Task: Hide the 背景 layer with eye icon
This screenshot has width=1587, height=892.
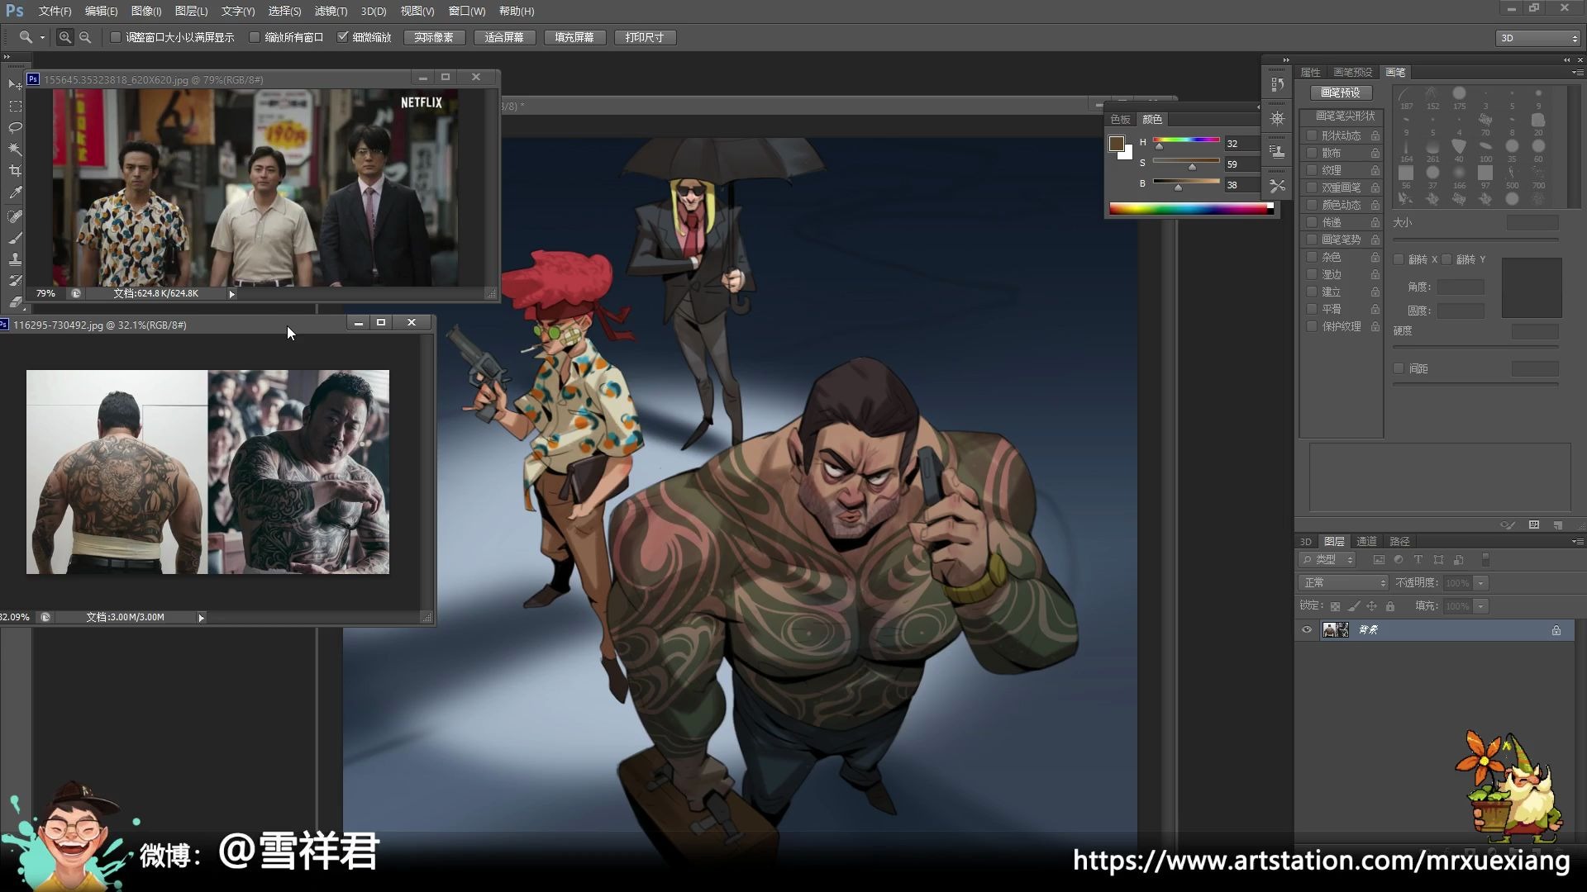Action: [x=1307, y=630]
